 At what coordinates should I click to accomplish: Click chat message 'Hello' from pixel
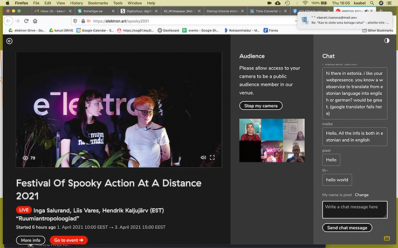(x=331, y=160)
